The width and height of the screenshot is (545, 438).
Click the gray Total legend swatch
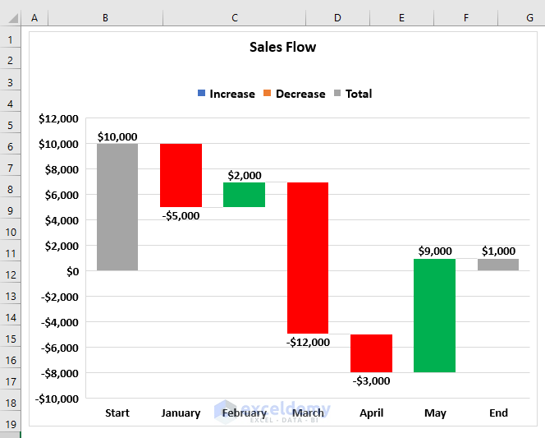point(337,93)
